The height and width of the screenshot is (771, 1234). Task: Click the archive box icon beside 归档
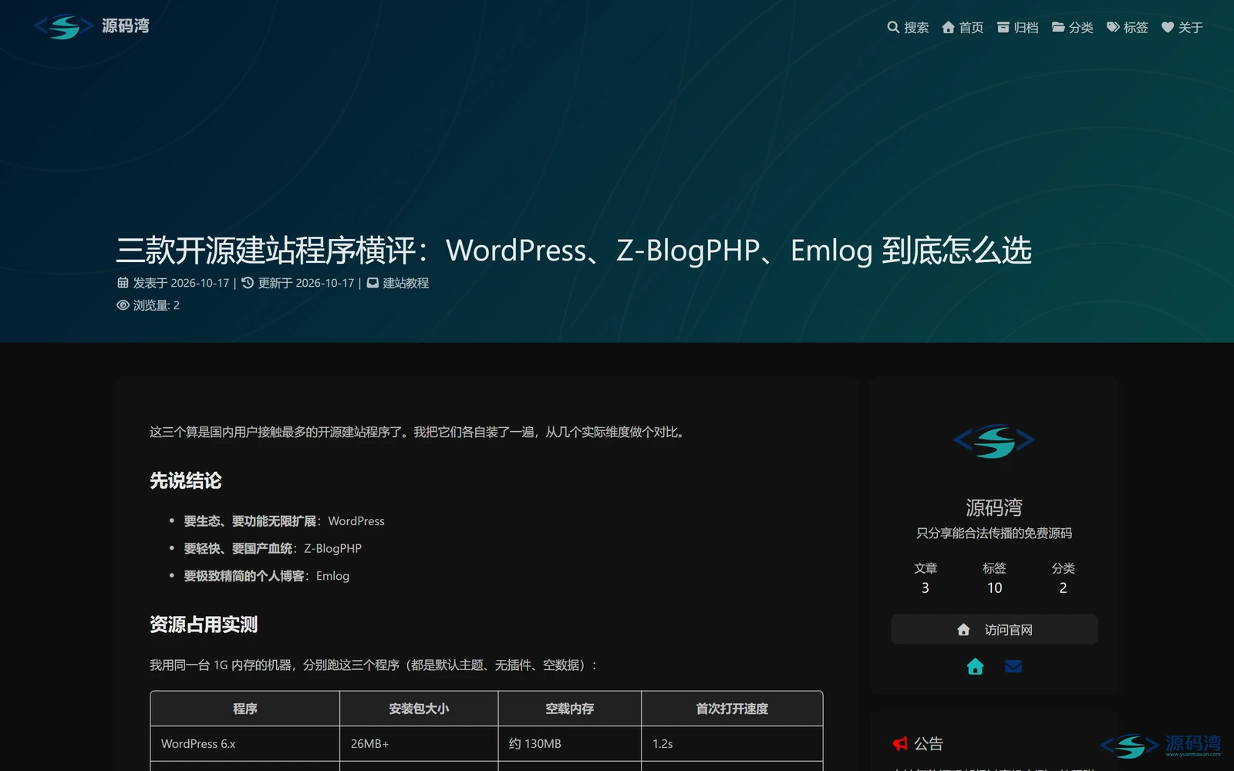pyautogui.click(x=1003, y=27)
